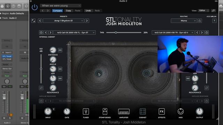Image resolution: width=223 pixels, height=125 pixels.
Task: Click the resize window icon beside presets
Action: [x=33, y=21]
